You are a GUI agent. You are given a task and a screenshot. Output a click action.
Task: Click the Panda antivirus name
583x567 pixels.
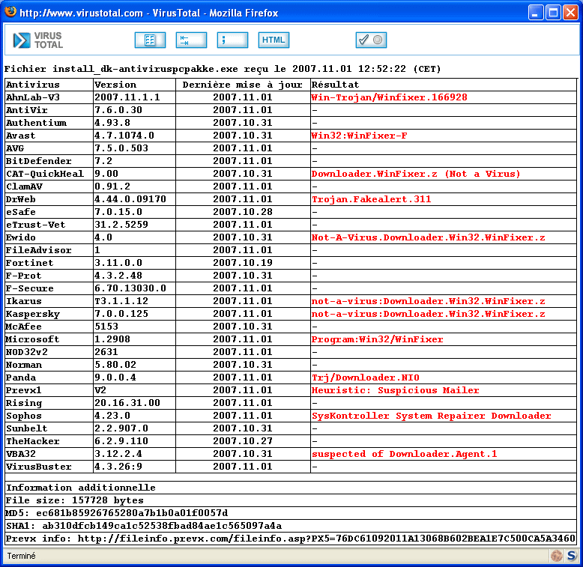pos(21,378)
